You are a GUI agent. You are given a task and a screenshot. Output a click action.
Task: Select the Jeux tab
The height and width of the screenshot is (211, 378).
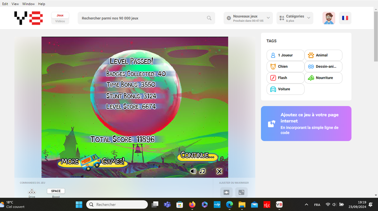pos(60,15)
